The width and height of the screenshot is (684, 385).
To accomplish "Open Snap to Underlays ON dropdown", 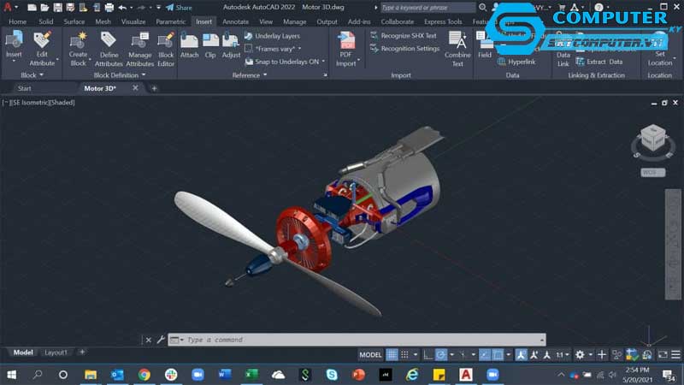I will point(323,62).
